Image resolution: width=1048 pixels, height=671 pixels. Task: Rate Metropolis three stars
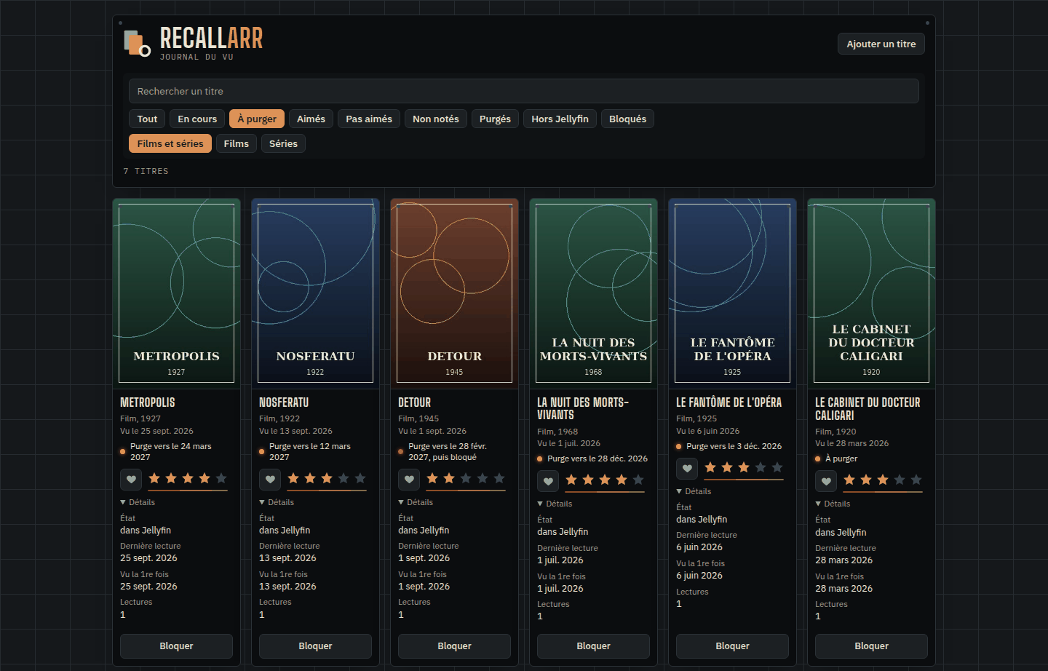click(x=188, y=478)
